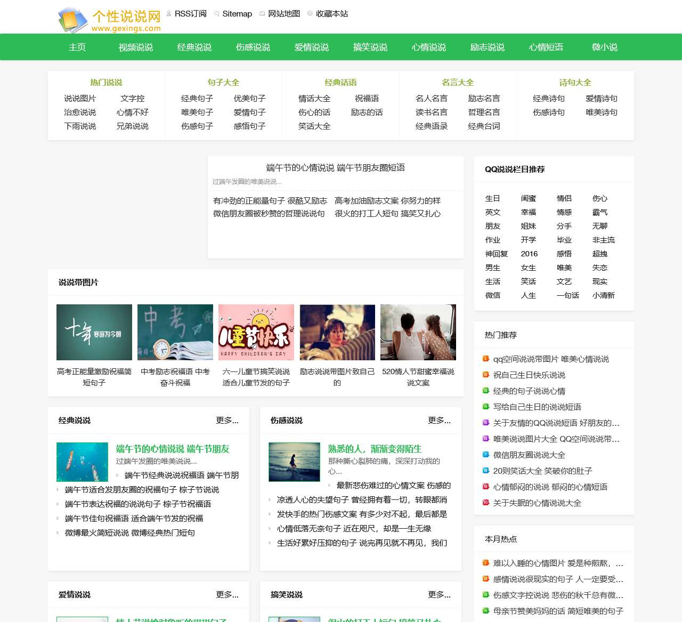Click rank 1 badge beside 难以入睡的心情图片

click(x=486, y=563)
